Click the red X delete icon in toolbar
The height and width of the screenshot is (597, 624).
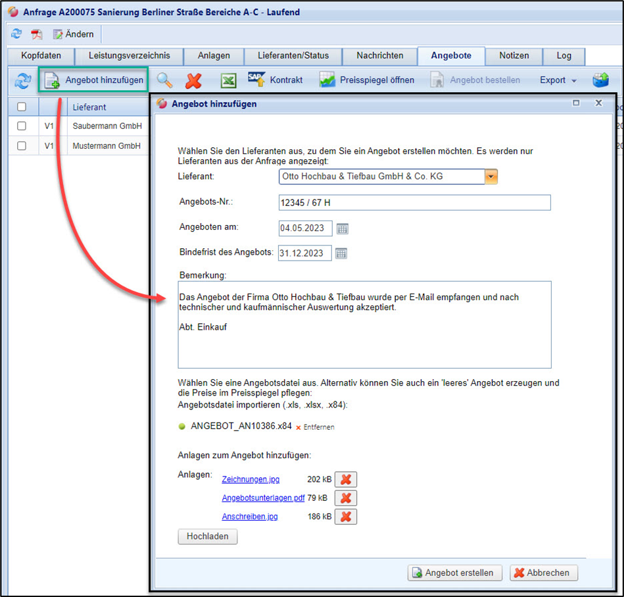pyautogui.click(x=193, y=80)
